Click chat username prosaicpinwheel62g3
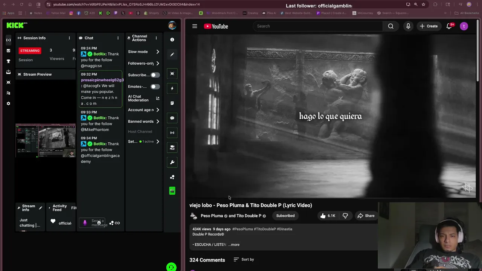Screen dimensions: 482x271 point(102,80)
